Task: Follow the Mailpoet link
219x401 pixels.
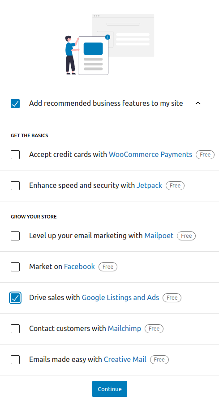Action: coord(159,235)
